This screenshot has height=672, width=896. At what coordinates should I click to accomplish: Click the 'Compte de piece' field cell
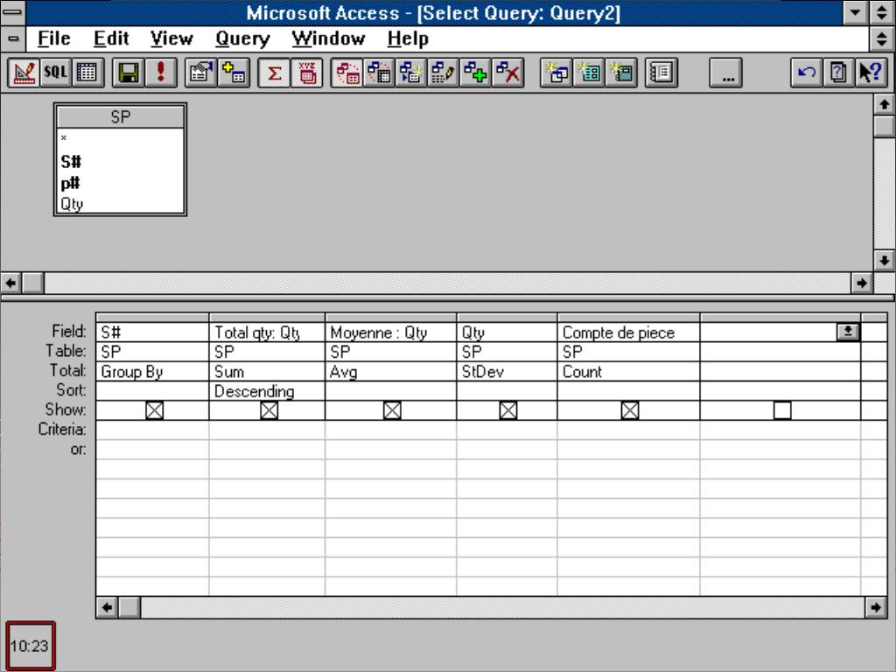click(x=628, y=332)
